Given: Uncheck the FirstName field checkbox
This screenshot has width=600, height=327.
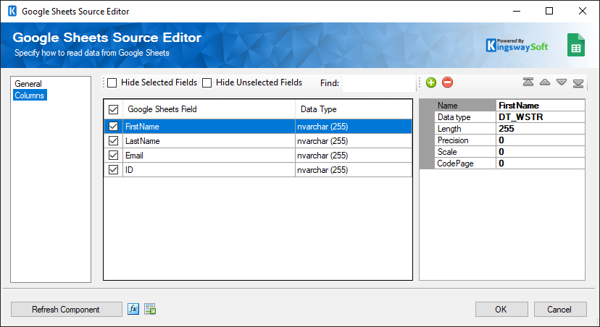Looking at the screenshot, I should 113,127.
